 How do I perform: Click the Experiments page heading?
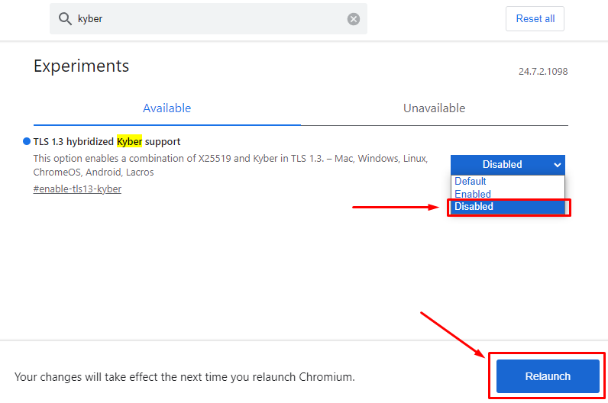(82, 66)
